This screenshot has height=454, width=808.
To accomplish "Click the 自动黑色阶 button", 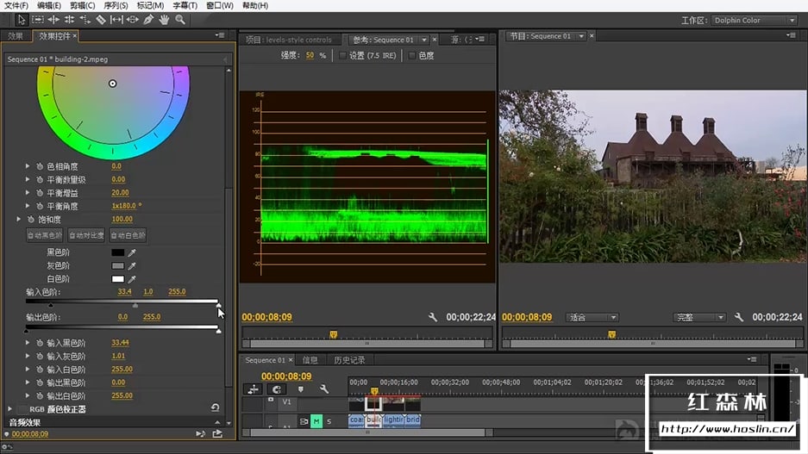I will (x=45, y=235).
